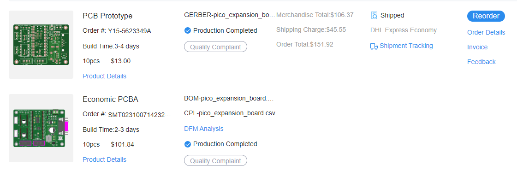Screen dimensions: 517x177
Task: Open DFM Analysis link
Action: tap(203, 129)
